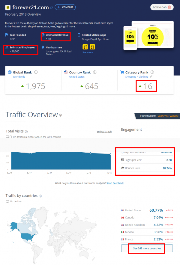Open the Shopping > Clothing category link
This screenshot has width=180, height=265.
point(137,77)
